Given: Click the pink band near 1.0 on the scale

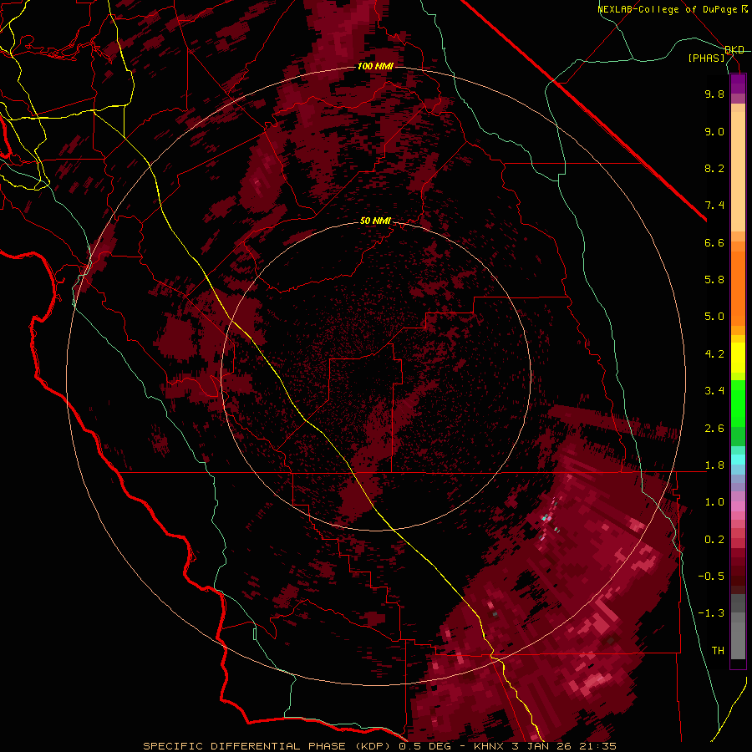Looking at the screenshot, I should point(738,506).
